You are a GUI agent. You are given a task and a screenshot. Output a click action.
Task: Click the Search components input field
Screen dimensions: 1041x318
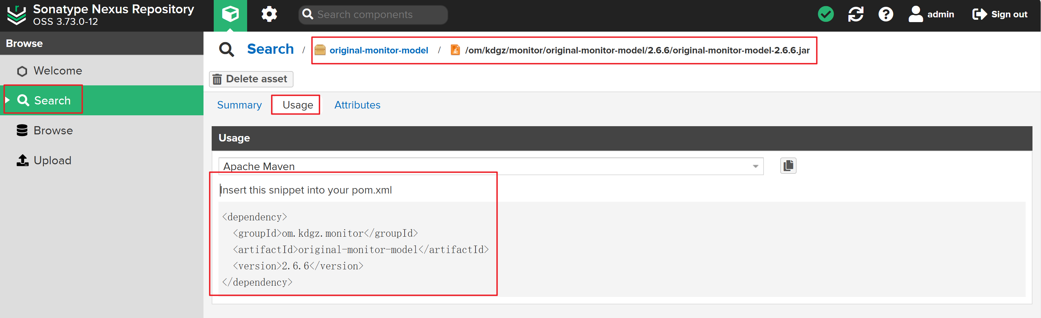(x=373, y=15)
